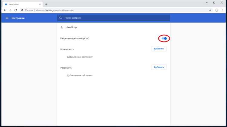Close the Chrome window
This screenshot has width=227, height=127.
click(222, 3)
